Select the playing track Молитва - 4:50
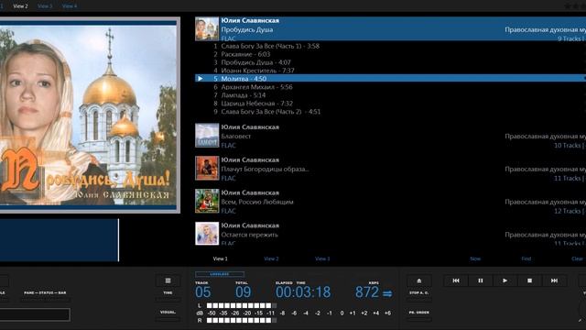Image resolution: width=586 pixels, height=330 pixels. coord(390,79)
